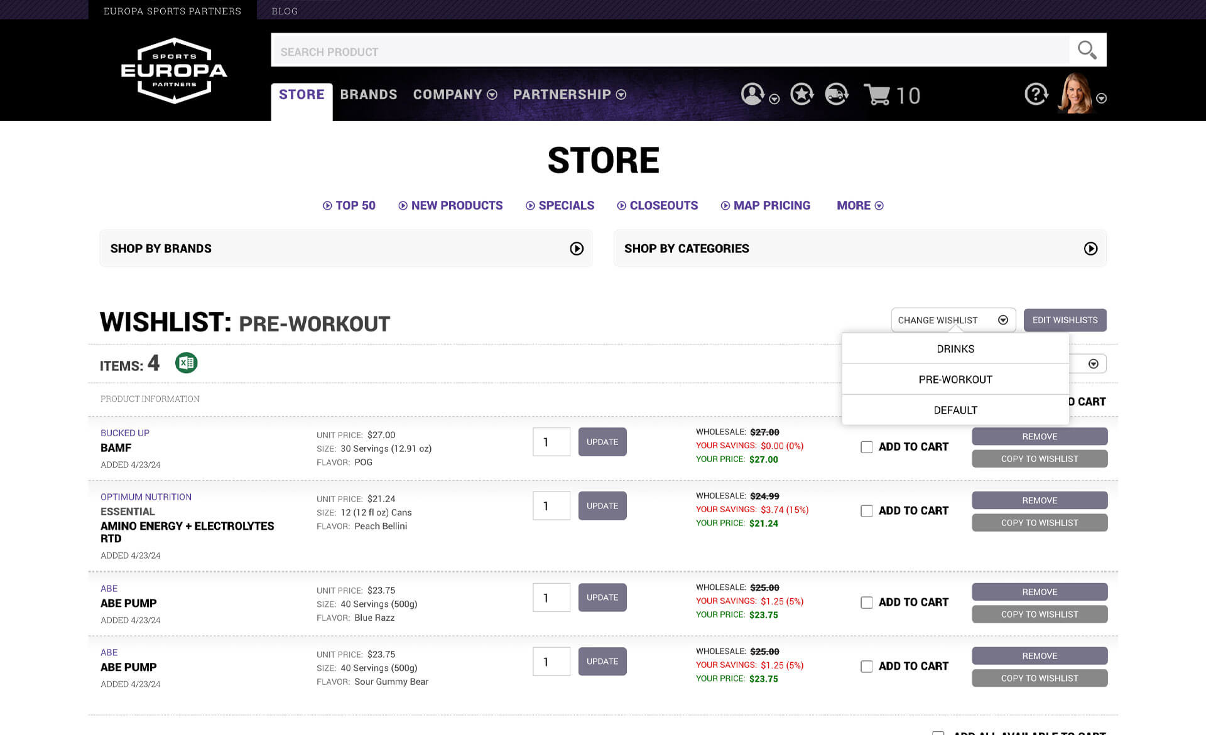1206x735 pixels.
Task: Click the Europa Sports Partners logo
Action: [174, 70]
